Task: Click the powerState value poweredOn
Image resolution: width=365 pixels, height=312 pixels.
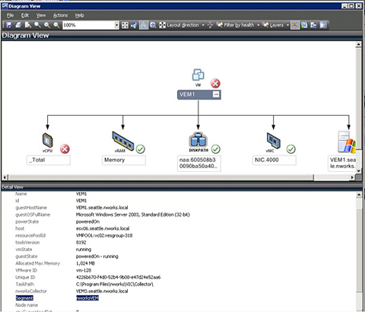Action: point(87,221)
